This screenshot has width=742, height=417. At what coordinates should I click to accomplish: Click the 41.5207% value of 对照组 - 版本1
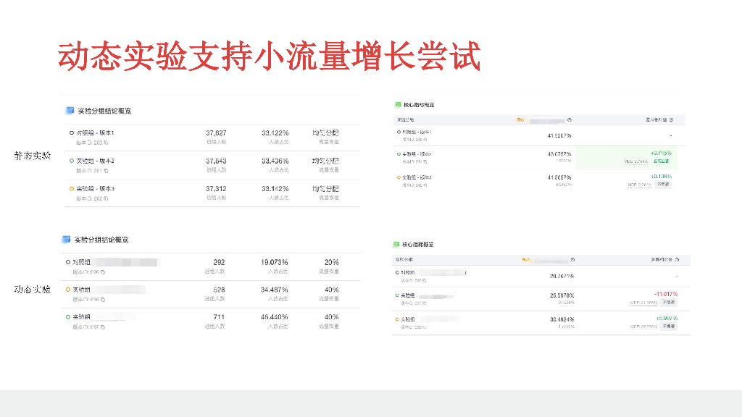(x=559, y=135)
